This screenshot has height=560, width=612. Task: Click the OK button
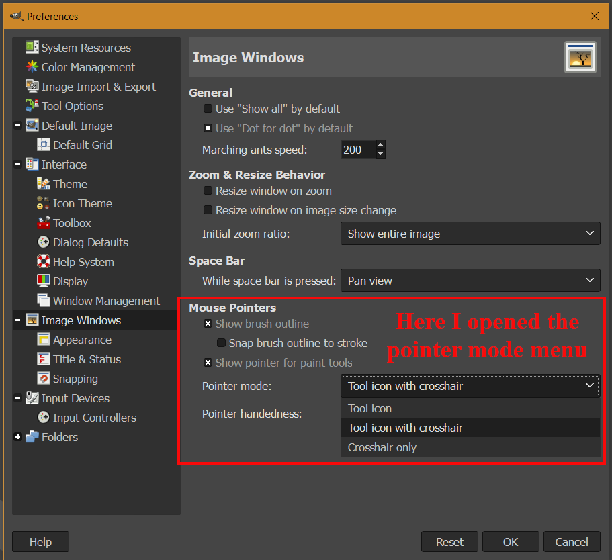click(x=511, y=542)
